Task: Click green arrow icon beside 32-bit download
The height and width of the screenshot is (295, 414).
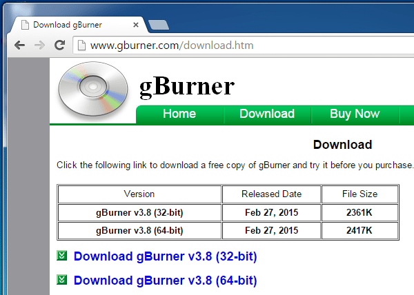Action: coord(62,256)
